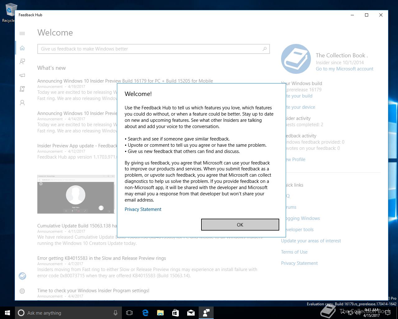This screenshot has height=319, width=398.
Task: Click the Cortana circle icon
Action: tap(21, 313)
